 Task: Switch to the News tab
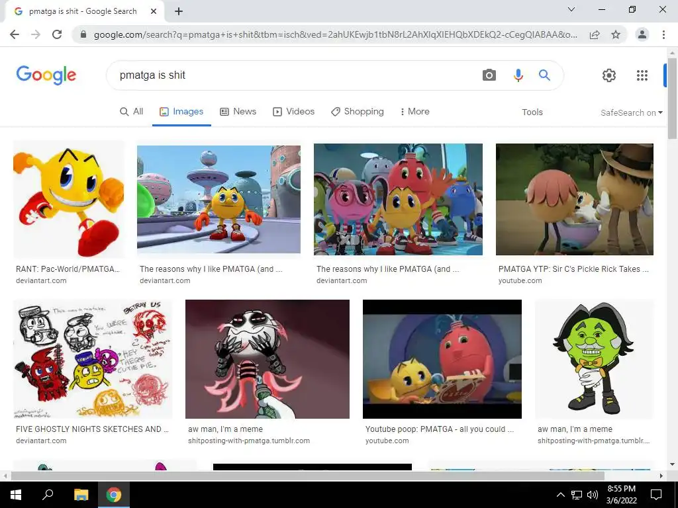click(238, 111)
